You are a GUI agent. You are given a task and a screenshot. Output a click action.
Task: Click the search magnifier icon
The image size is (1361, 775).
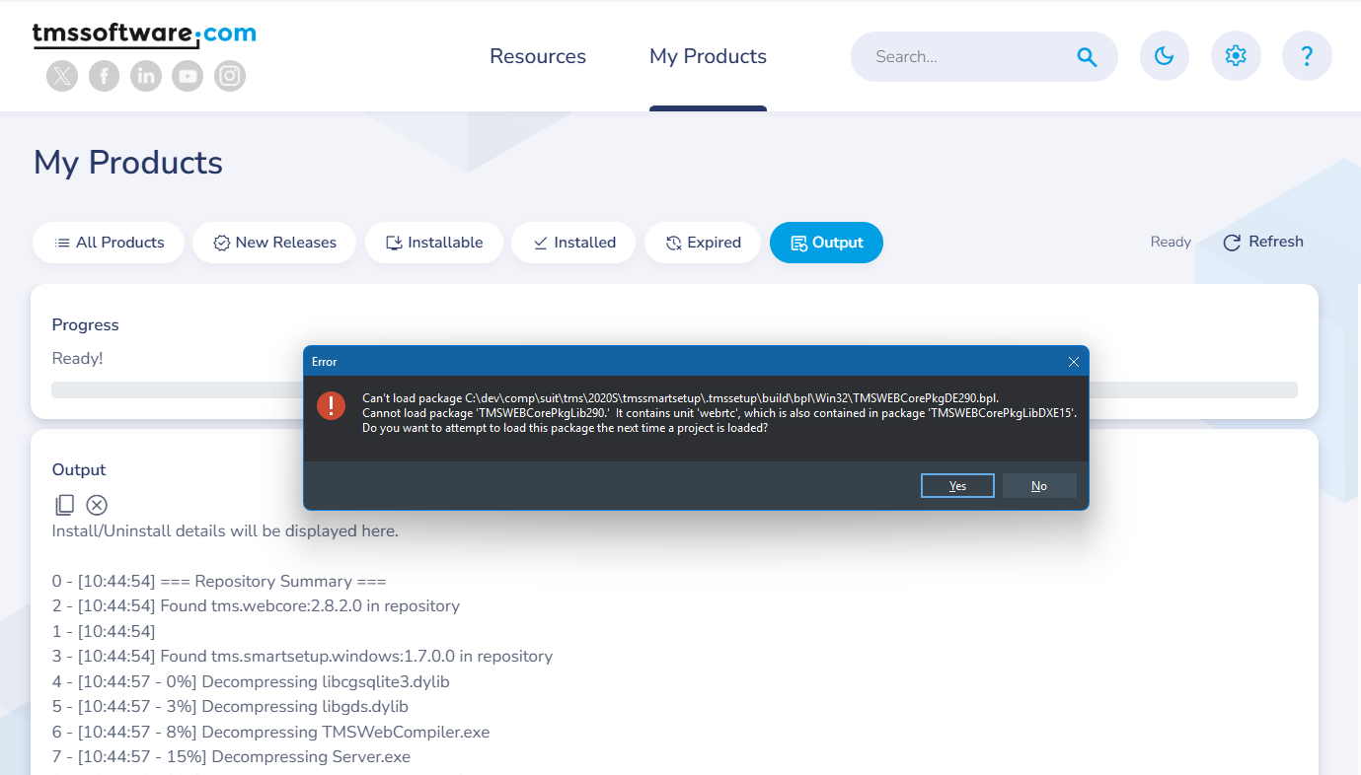point(1087,57)
